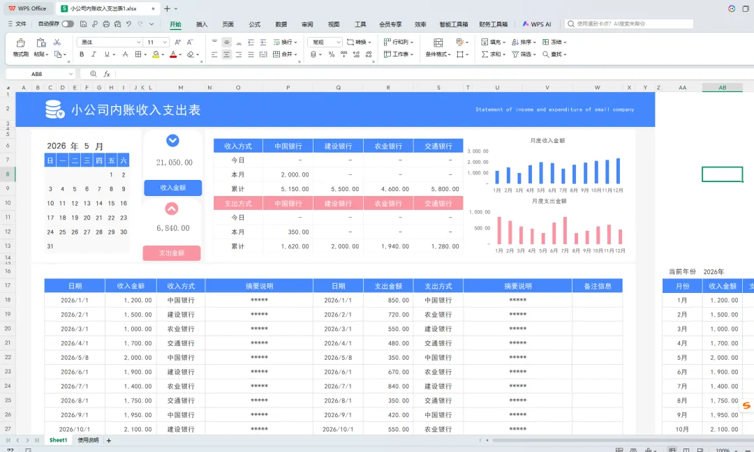The height and width of the screenshot is (452, 754).
Task: Click the zoom magnifier icon in formula bar
Action: [x=94, y=74]
